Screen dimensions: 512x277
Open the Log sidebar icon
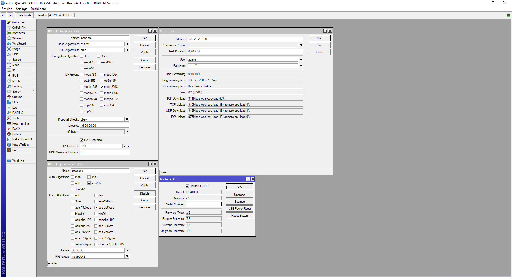pos(9,108)
